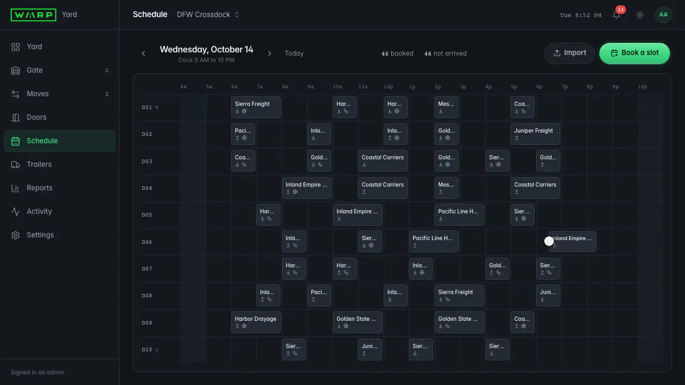Click the Import button
Viewport: 685px width, 385px height.
pyautogui.click(x=569, y=53)
